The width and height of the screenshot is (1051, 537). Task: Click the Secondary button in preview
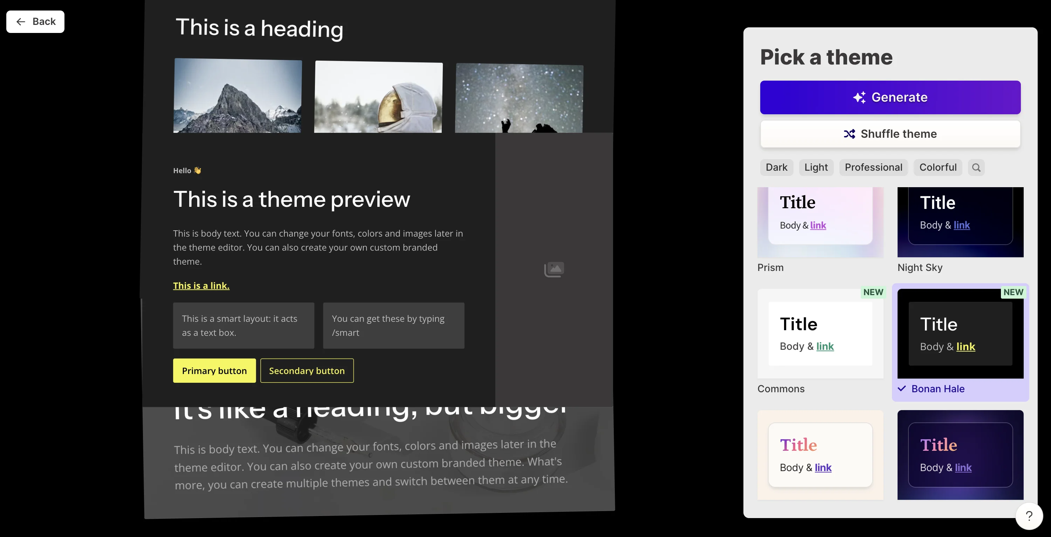click(307, 371)
